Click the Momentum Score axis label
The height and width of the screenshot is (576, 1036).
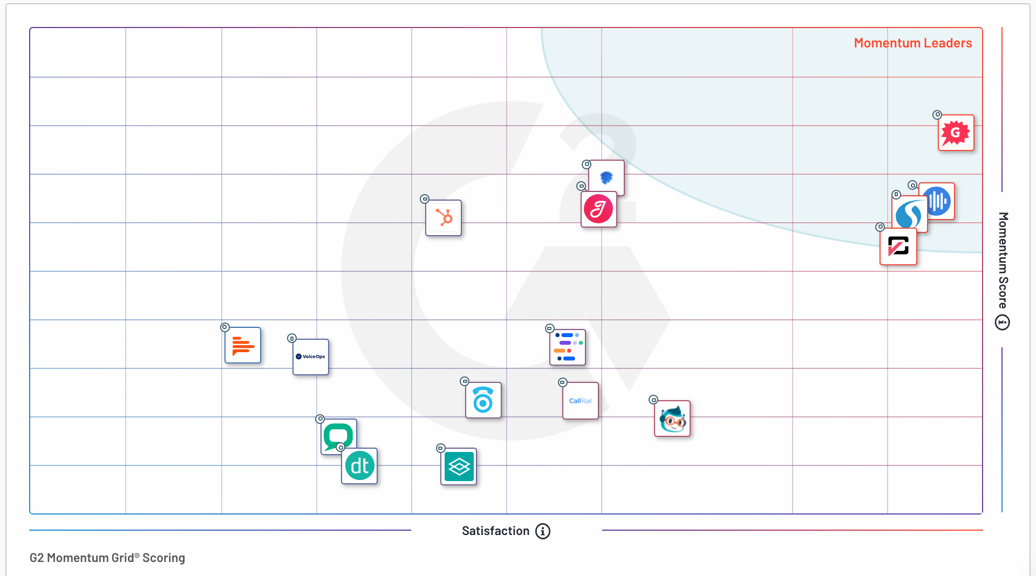[1003, 260]
